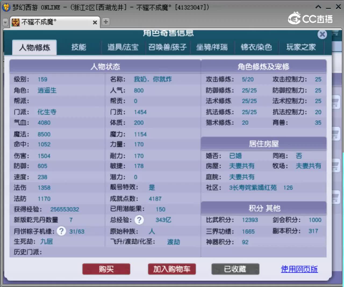
Task: Click the game logo icon in the title bar
Action: (6, 7)
